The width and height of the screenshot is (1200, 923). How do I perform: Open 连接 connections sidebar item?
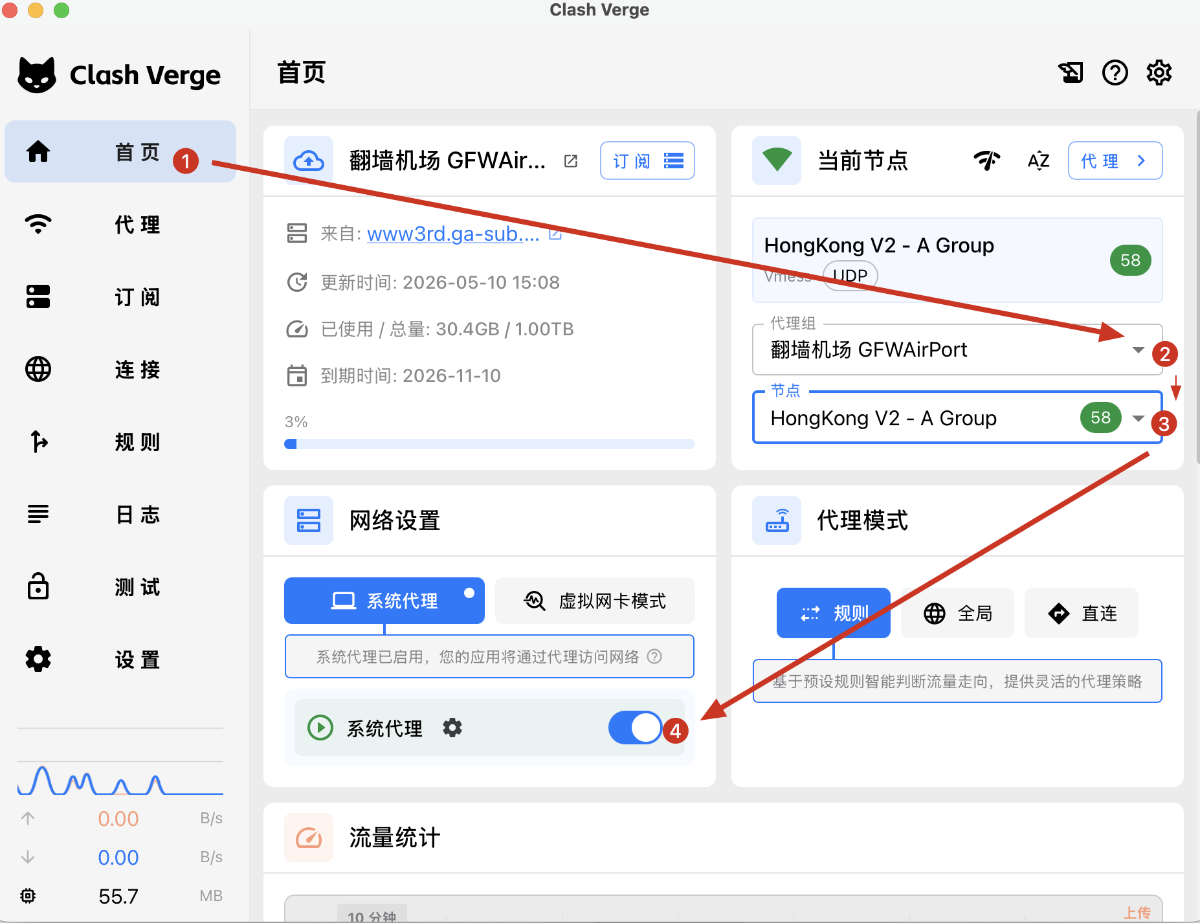pos(120,369)
